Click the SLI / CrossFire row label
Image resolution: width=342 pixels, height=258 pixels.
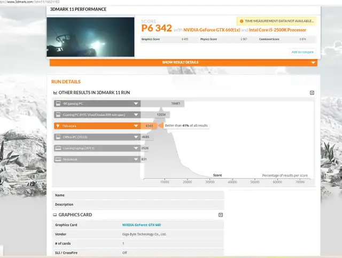click(x=66, y=253)
